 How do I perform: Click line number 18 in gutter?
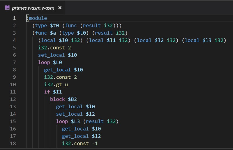click(13, 144)
